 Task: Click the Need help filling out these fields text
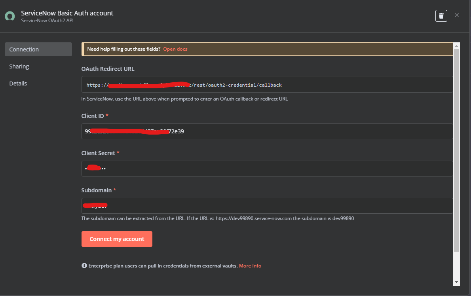coord(124,49)
